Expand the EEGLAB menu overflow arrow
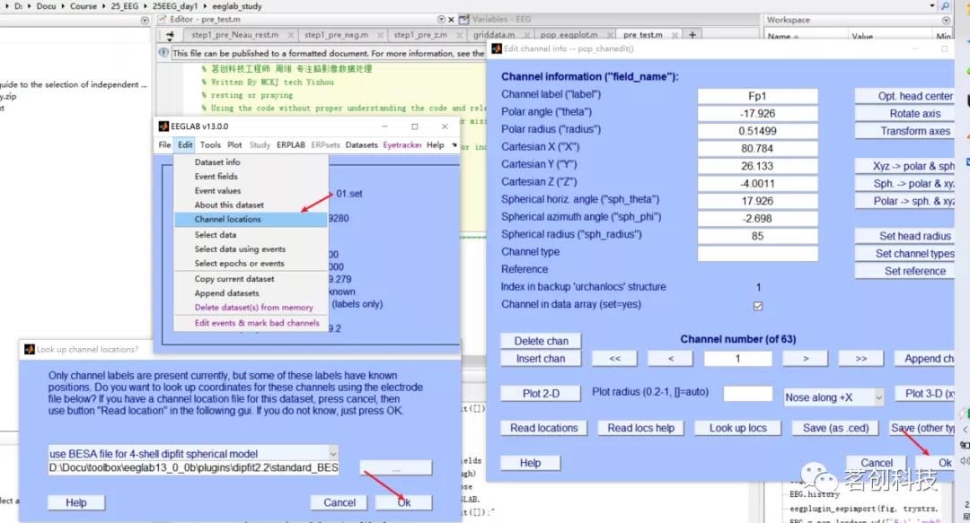Viewport: 970px width, 523px height. tap(454, 144)
